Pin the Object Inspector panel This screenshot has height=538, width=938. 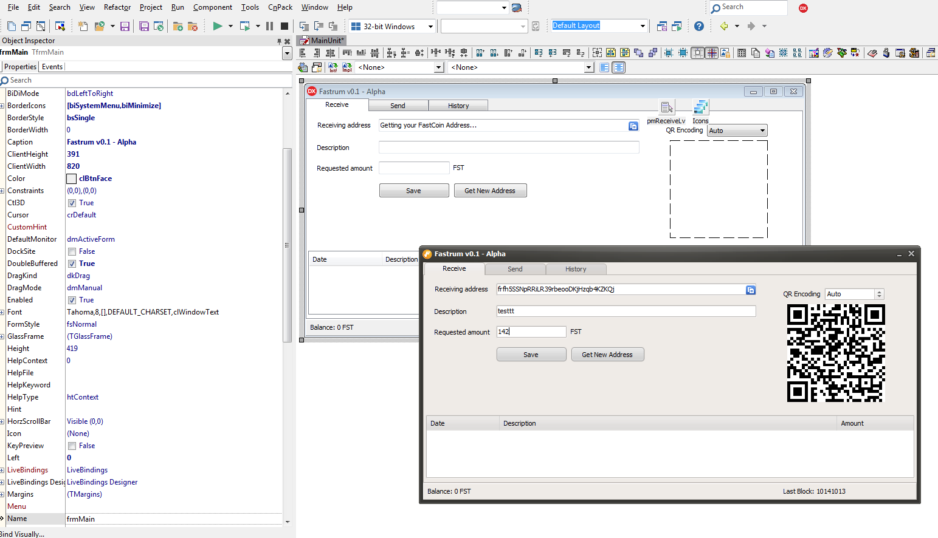[x=280, y=41]
